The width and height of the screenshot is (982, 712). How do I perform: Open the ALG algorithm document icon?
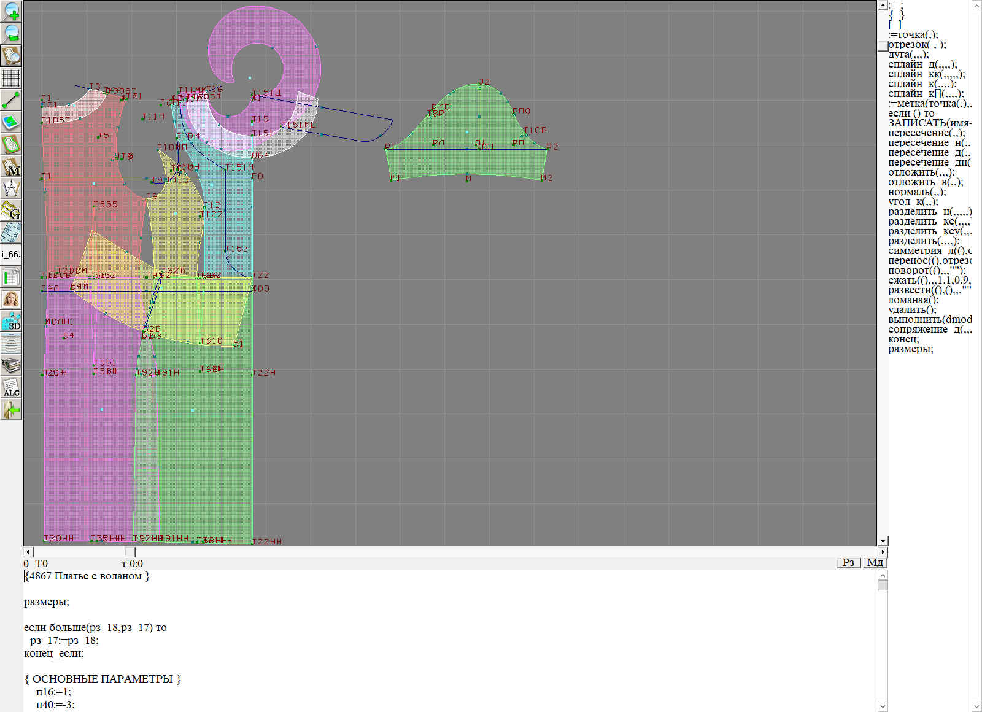pyautogui.click(x=11, y=387)
